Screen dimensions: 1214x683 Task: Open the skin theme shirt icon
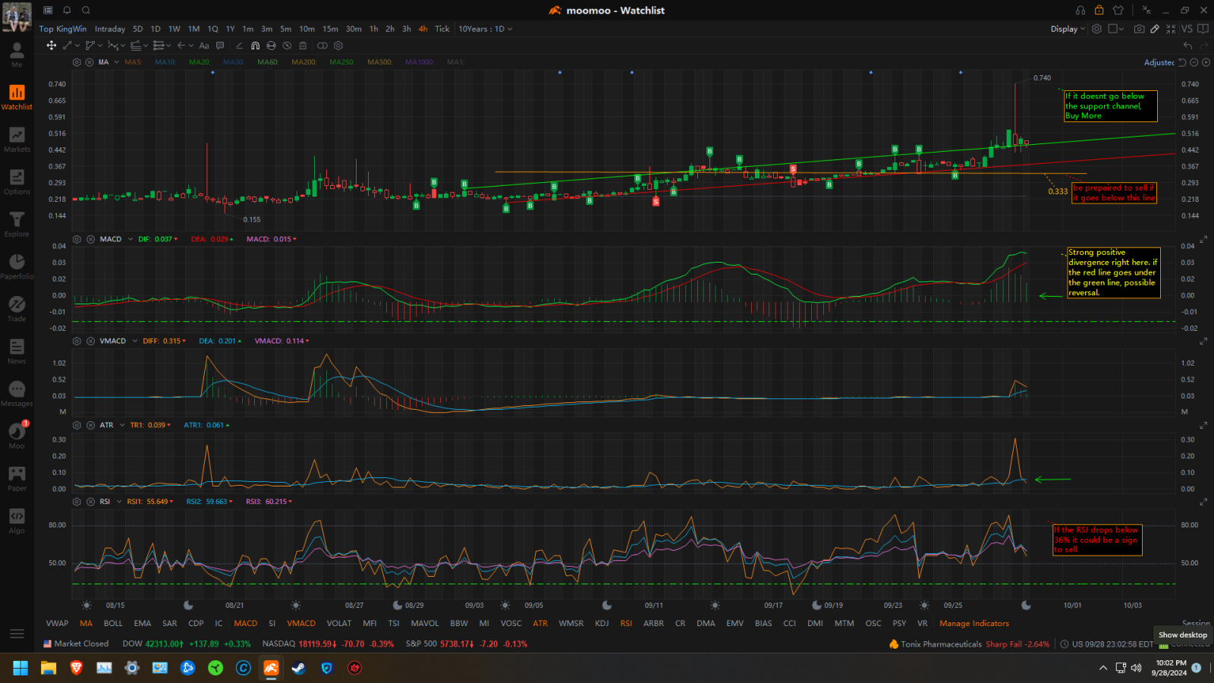pos(1118,10)
